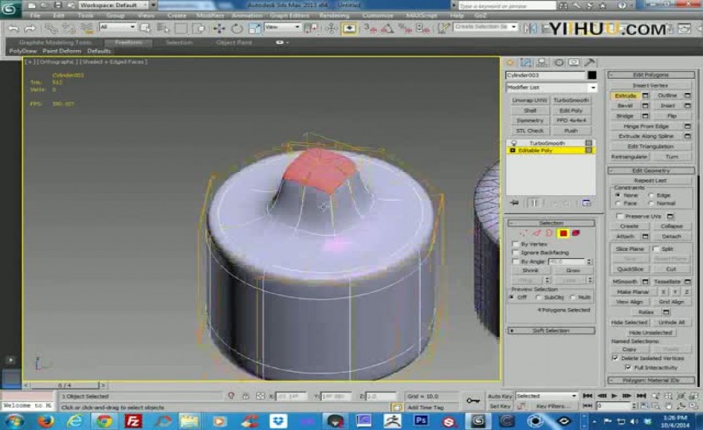Click the Redo arrow in main toolbar
Viewport: 703px width, 430px height.
(x=30, y=29)
